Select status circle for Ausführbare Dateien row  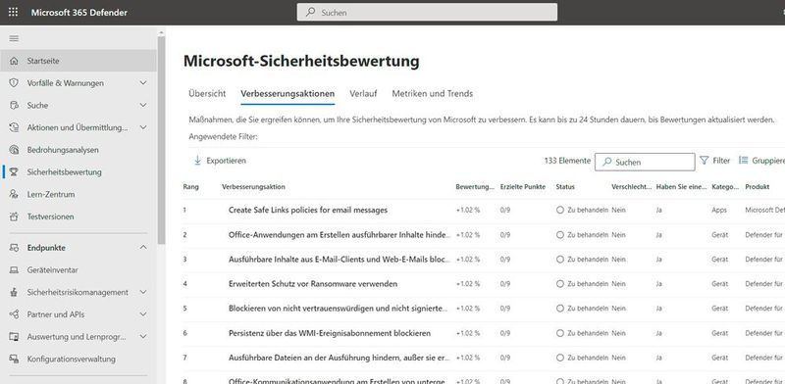tap(560, 358)
